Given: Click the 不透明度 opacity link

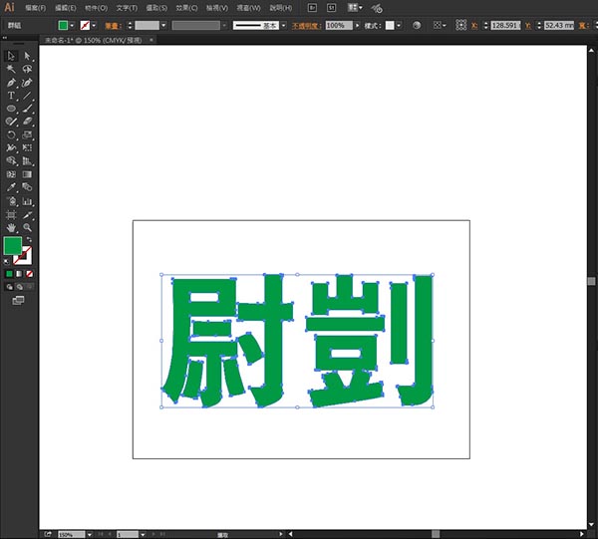Looking at the screenshot, I should pyautogui.click(x=307, y=25).
